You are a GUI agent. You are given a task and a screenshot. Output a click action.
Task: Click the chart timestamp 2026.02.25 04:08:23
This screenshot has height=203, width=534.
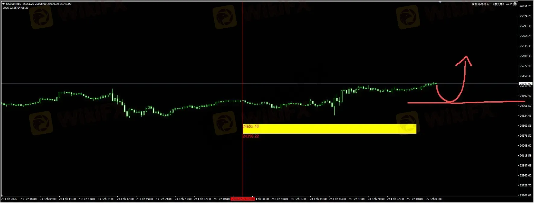(x=15, y=8)
